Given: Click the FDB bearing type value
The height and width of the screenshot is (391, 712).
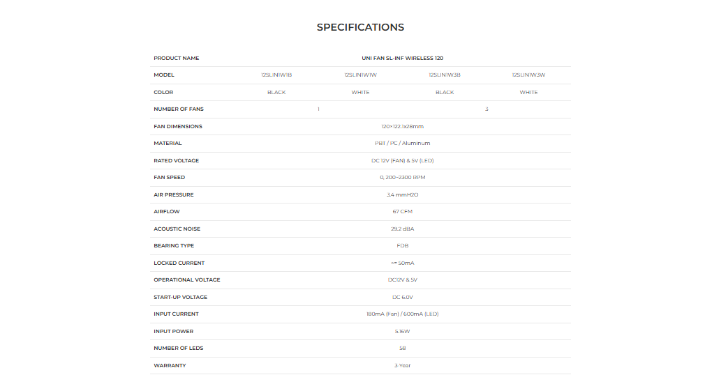Looking at the screenshot, I should click(402, 246).
